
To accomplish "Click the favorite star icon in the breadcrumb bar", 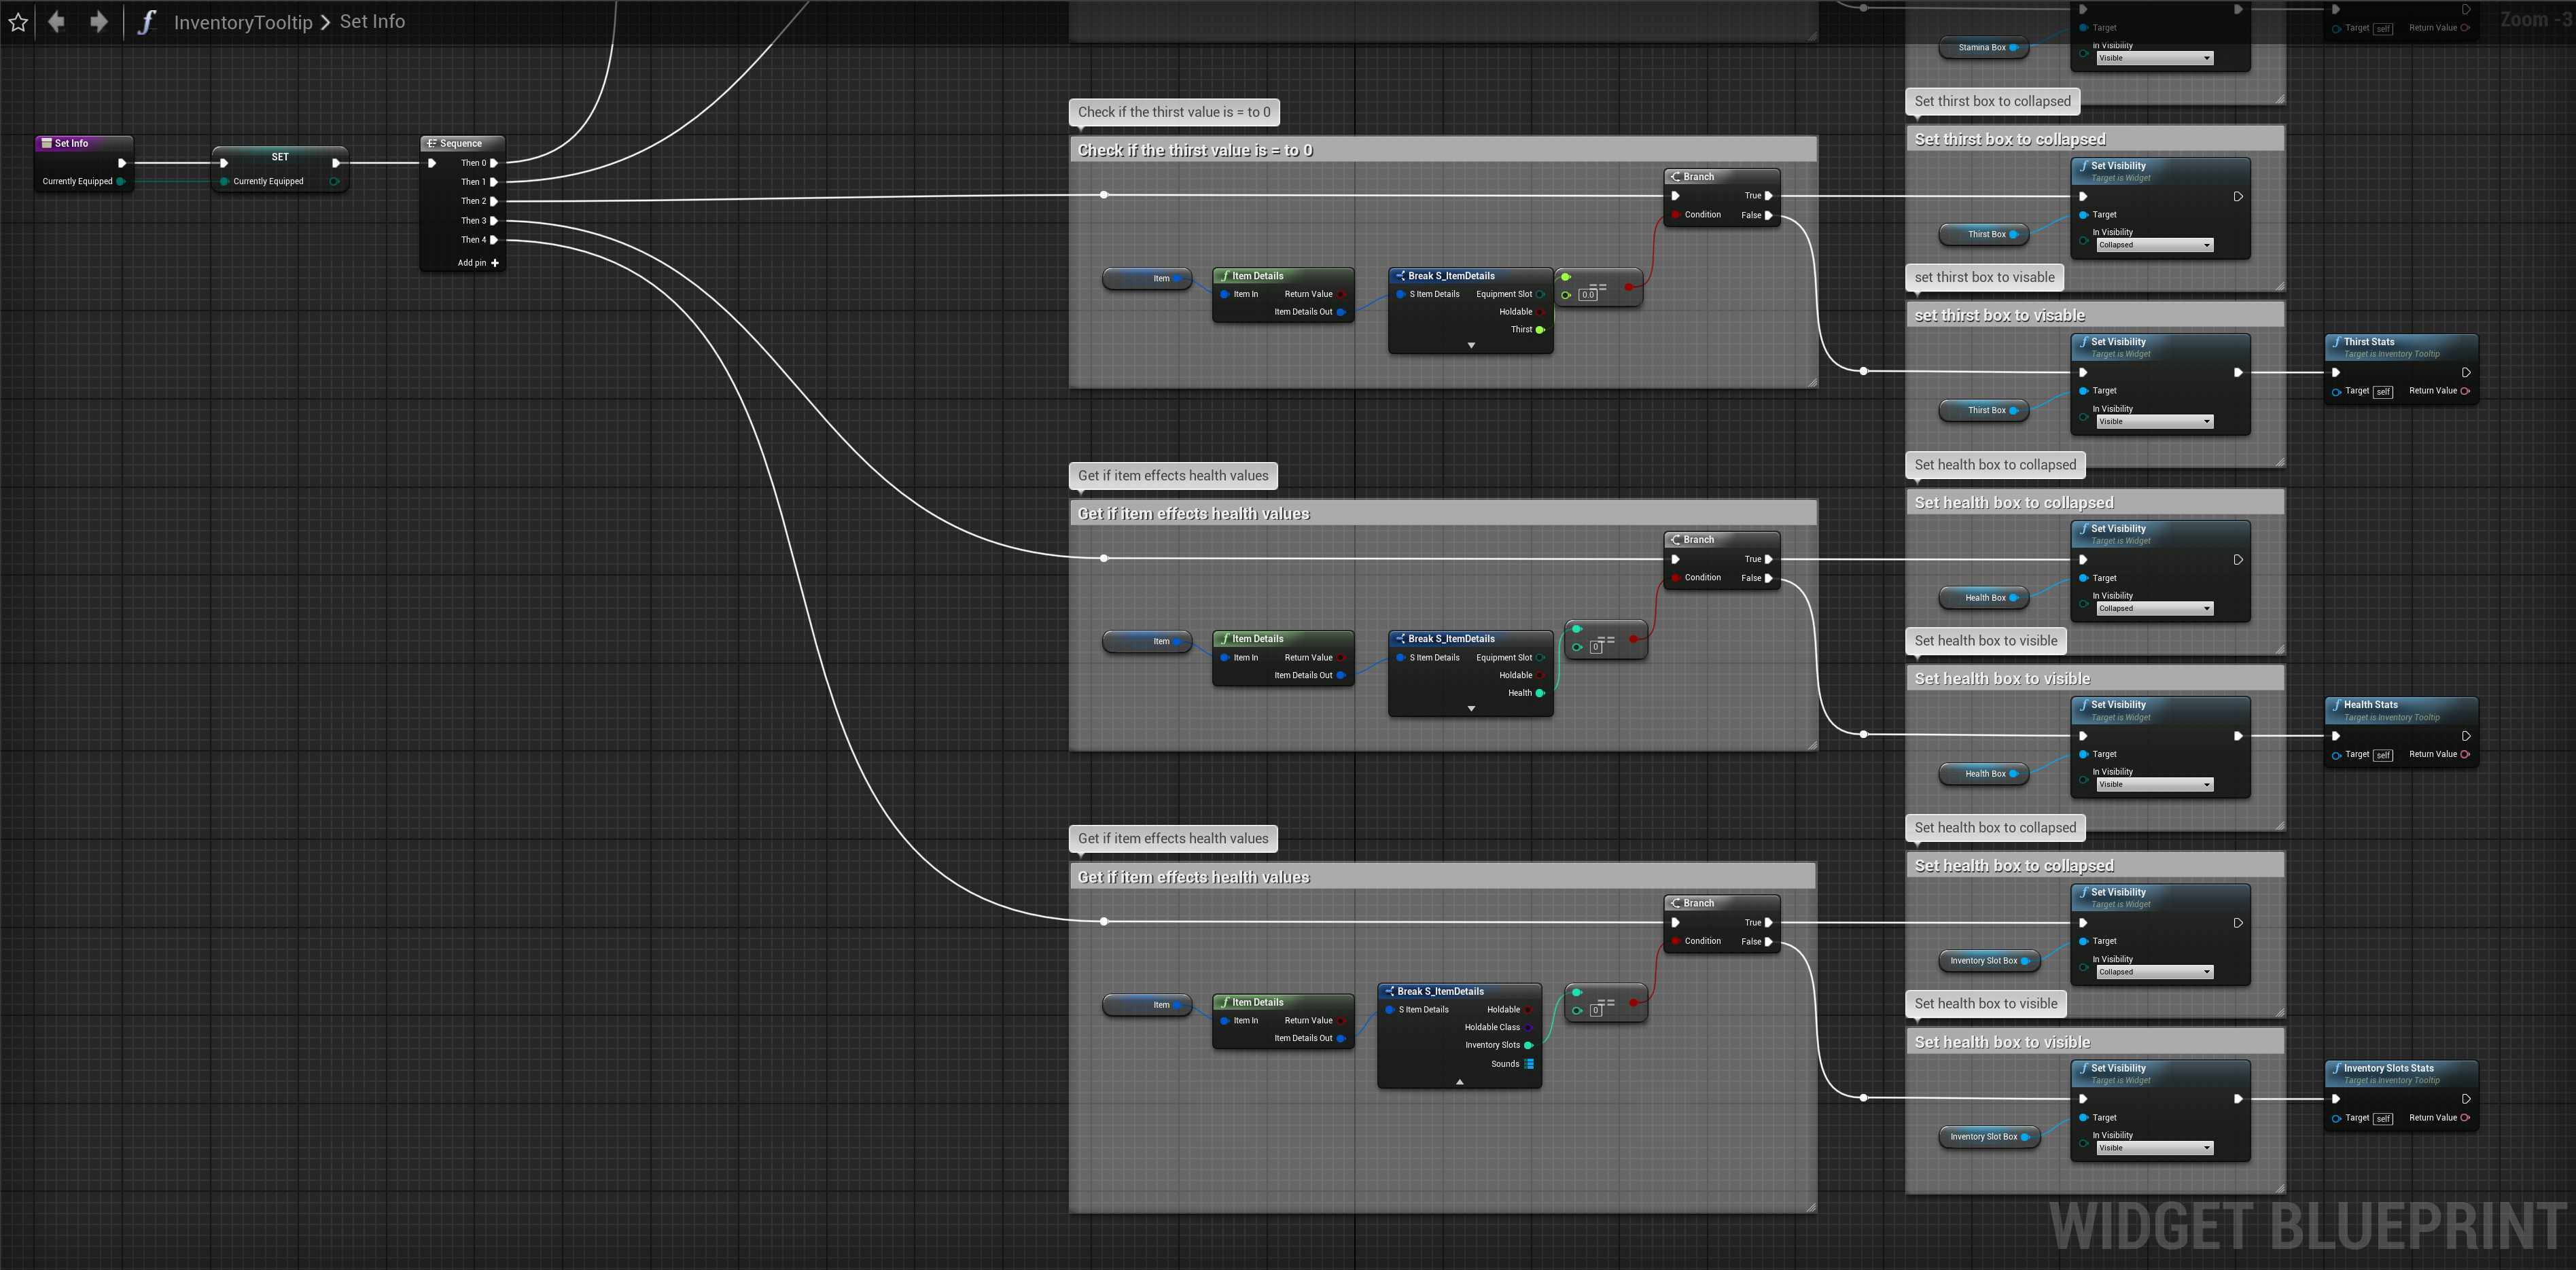I will tap(18, 22).
